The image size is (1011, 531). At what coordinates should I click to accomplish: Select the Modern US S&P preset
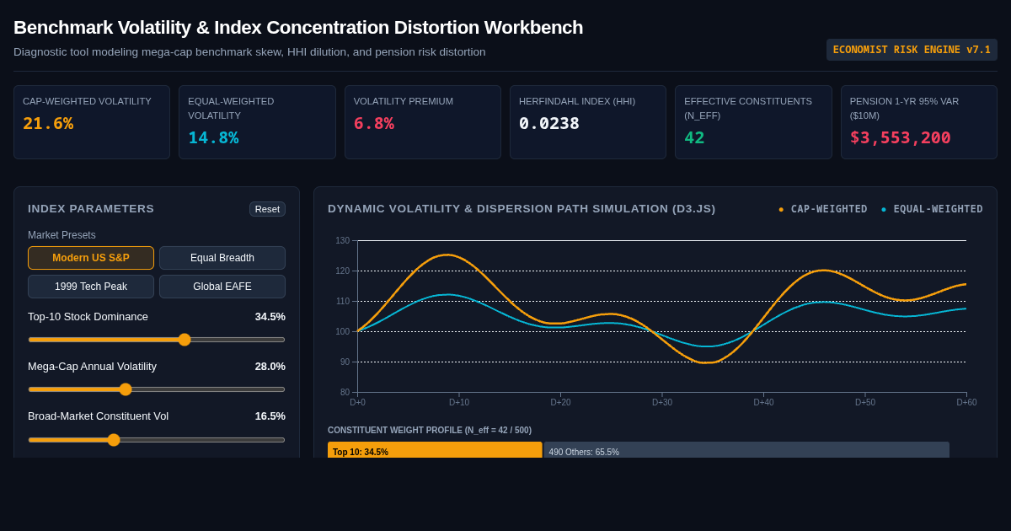pyautogui.click(x=91, y=258)
